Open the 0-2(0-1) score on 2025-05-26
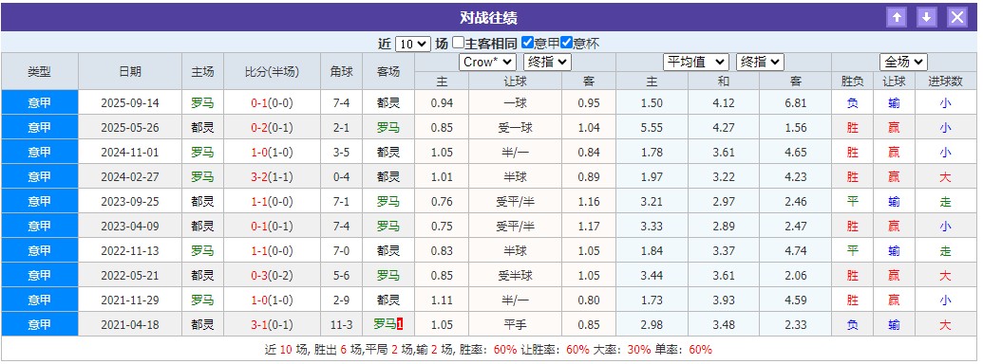This screenshot has width=983, height=364. pyautogui.click(x=272, y=128)
